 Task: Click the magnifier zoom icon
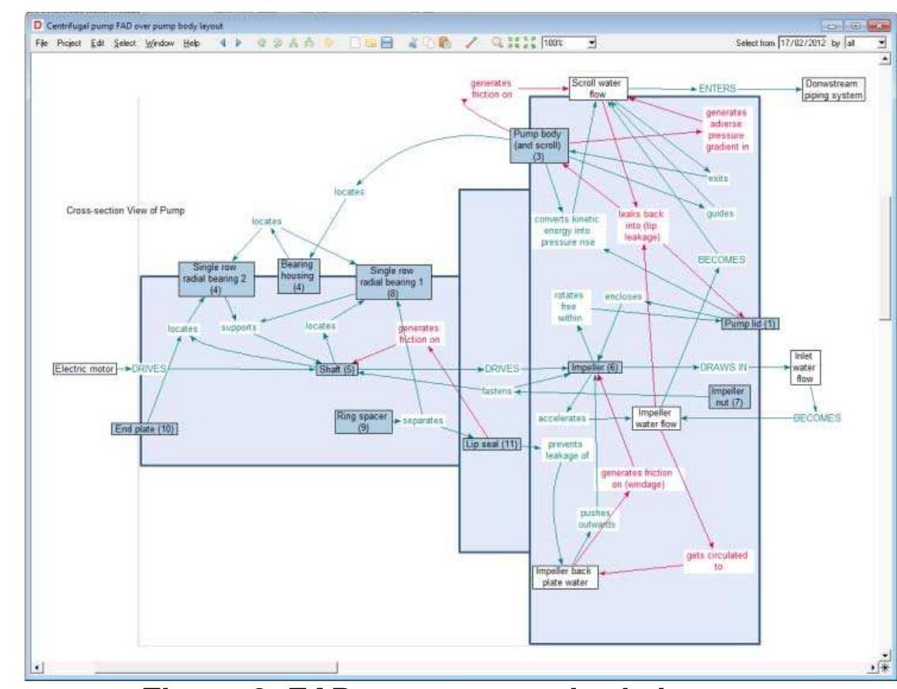[498, 43]
